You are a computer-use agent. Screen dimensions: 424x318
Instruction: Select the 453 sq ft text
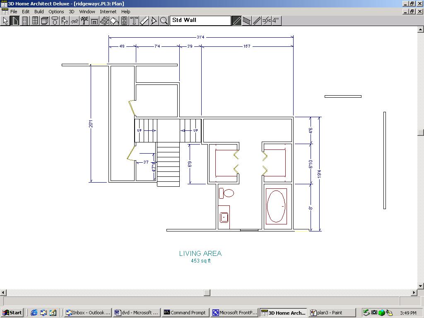(201, 261)
